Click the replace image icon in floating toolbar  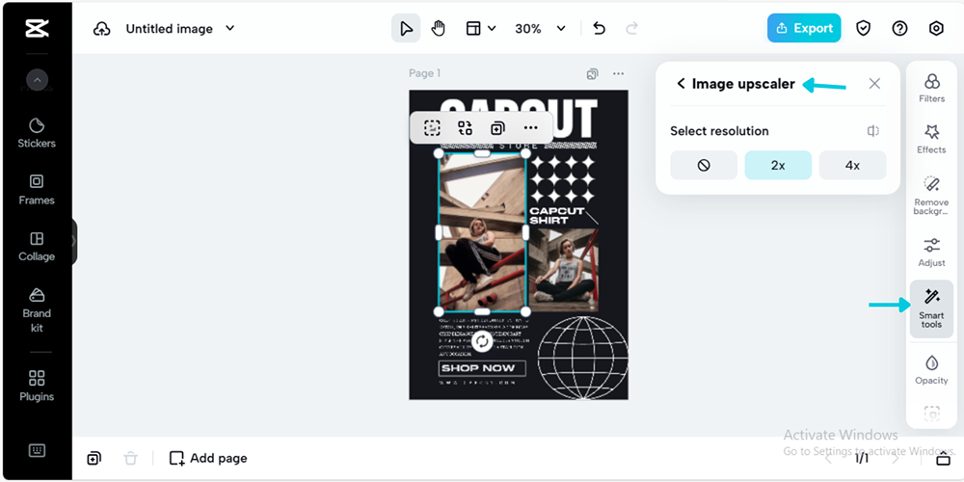point(465,128)
